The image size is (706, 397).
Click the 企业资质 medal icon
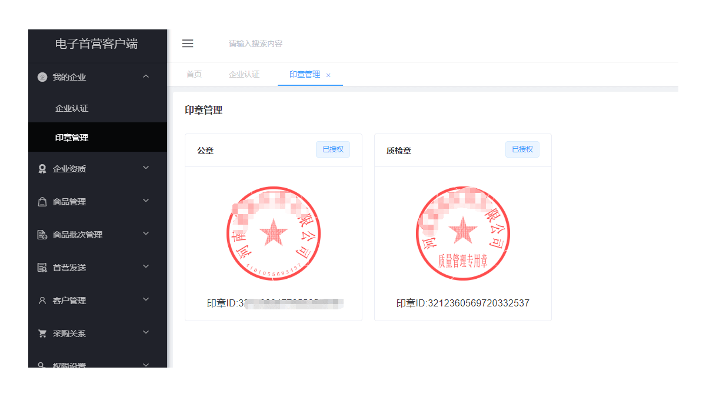click(42, 169)
